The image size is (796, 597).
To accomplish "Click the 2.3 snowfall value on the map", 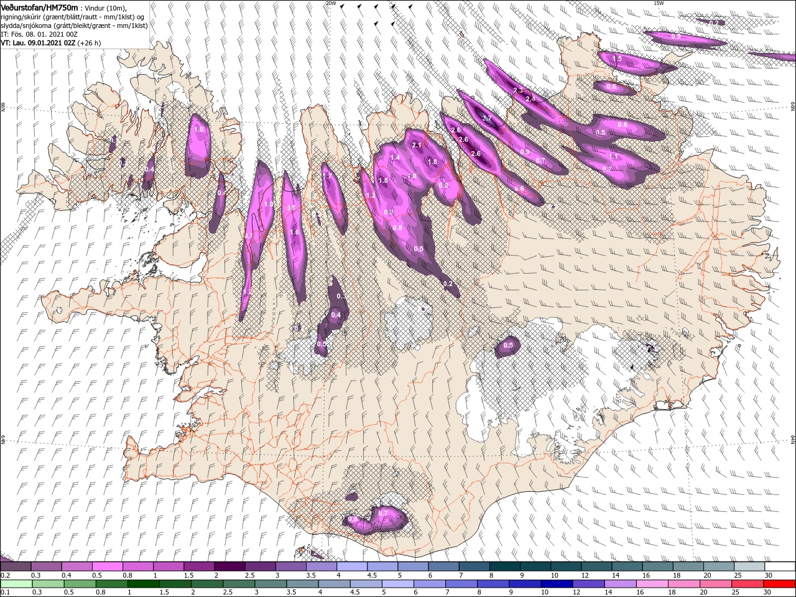I will tap(518, 91).
